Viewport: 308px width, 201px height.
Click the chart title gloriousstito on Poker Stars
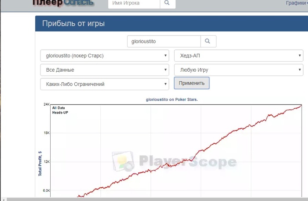172,99
